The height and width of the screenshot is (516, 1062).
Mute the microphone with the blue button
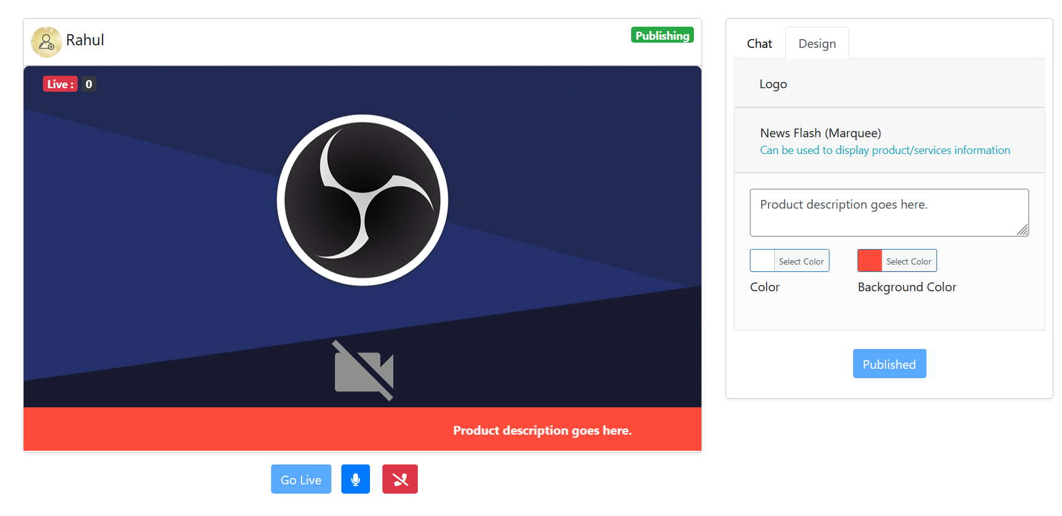pos(355,479)
